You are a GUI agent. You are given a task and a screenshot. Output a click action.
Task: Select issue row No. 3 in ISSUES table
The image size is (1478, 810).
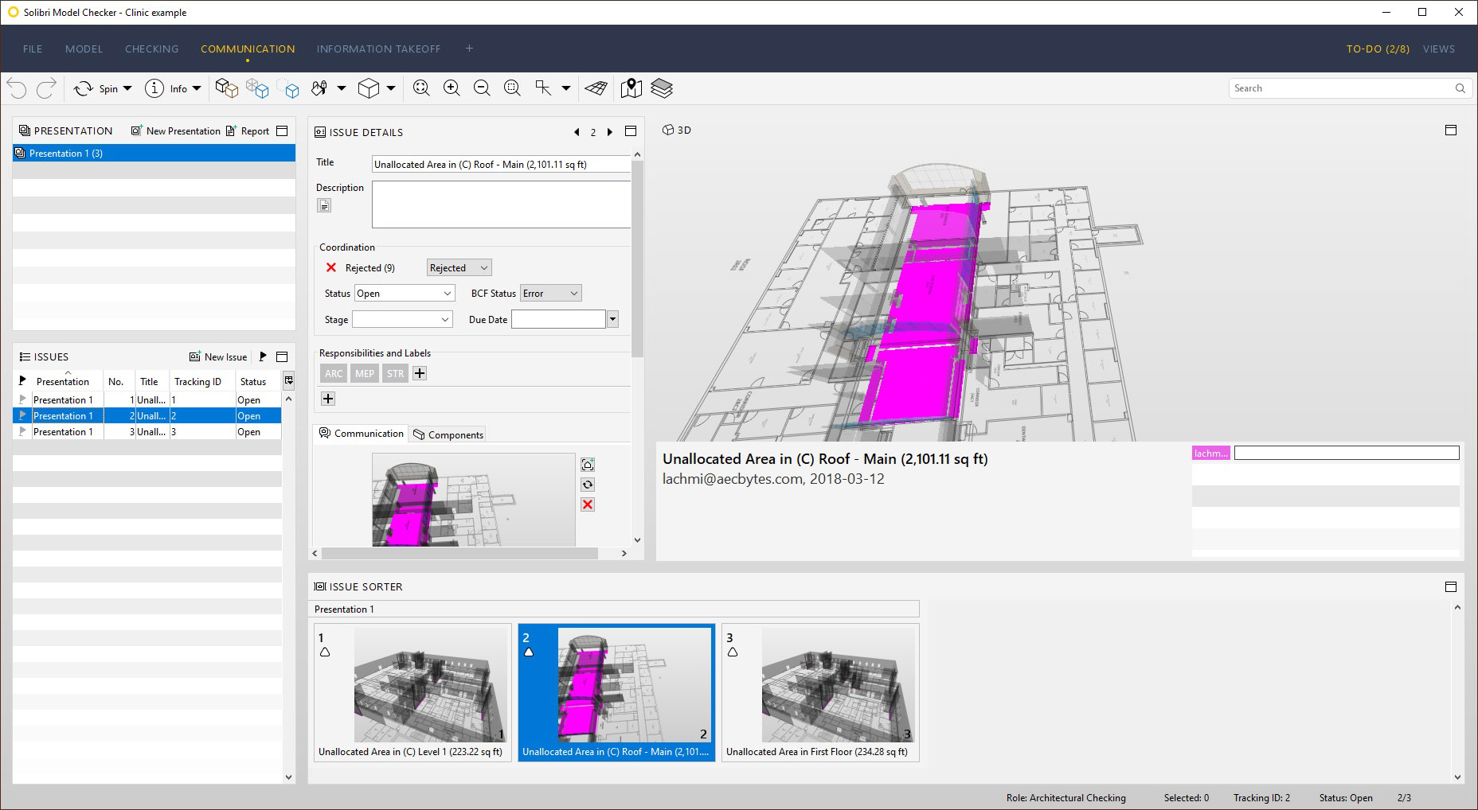click(x=148, y=431)
